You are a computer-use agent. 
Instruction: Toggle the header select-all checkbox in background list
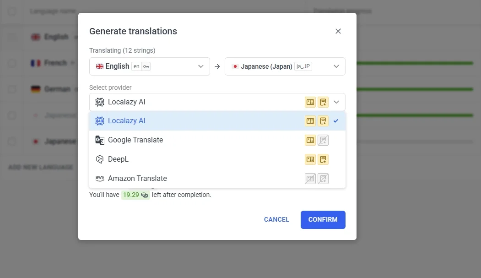point(12,11)
